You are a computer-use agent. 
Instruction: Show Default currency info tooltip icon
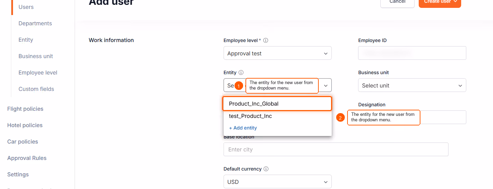266,169
